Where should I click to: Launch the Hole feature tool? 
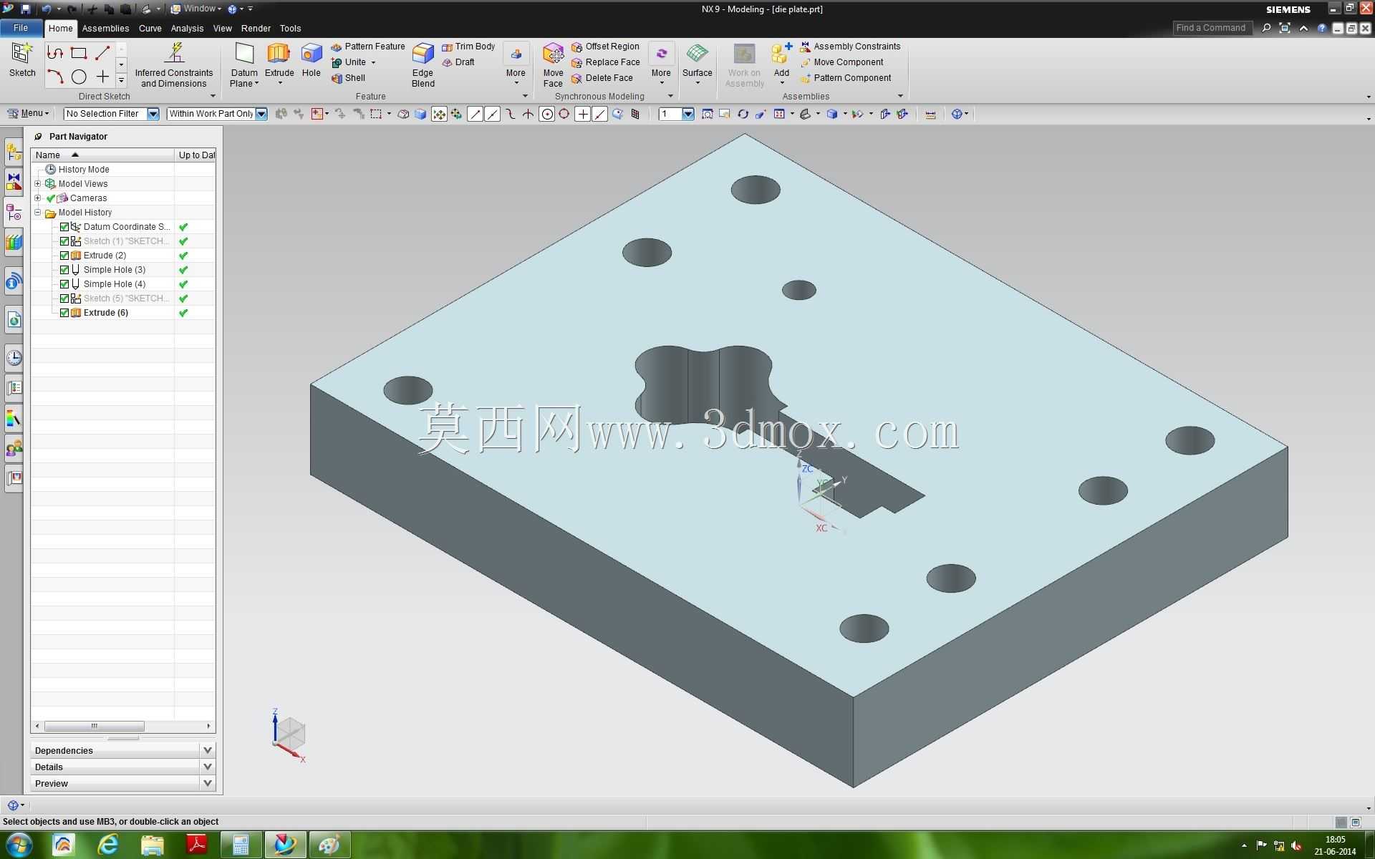click(312, 60)
